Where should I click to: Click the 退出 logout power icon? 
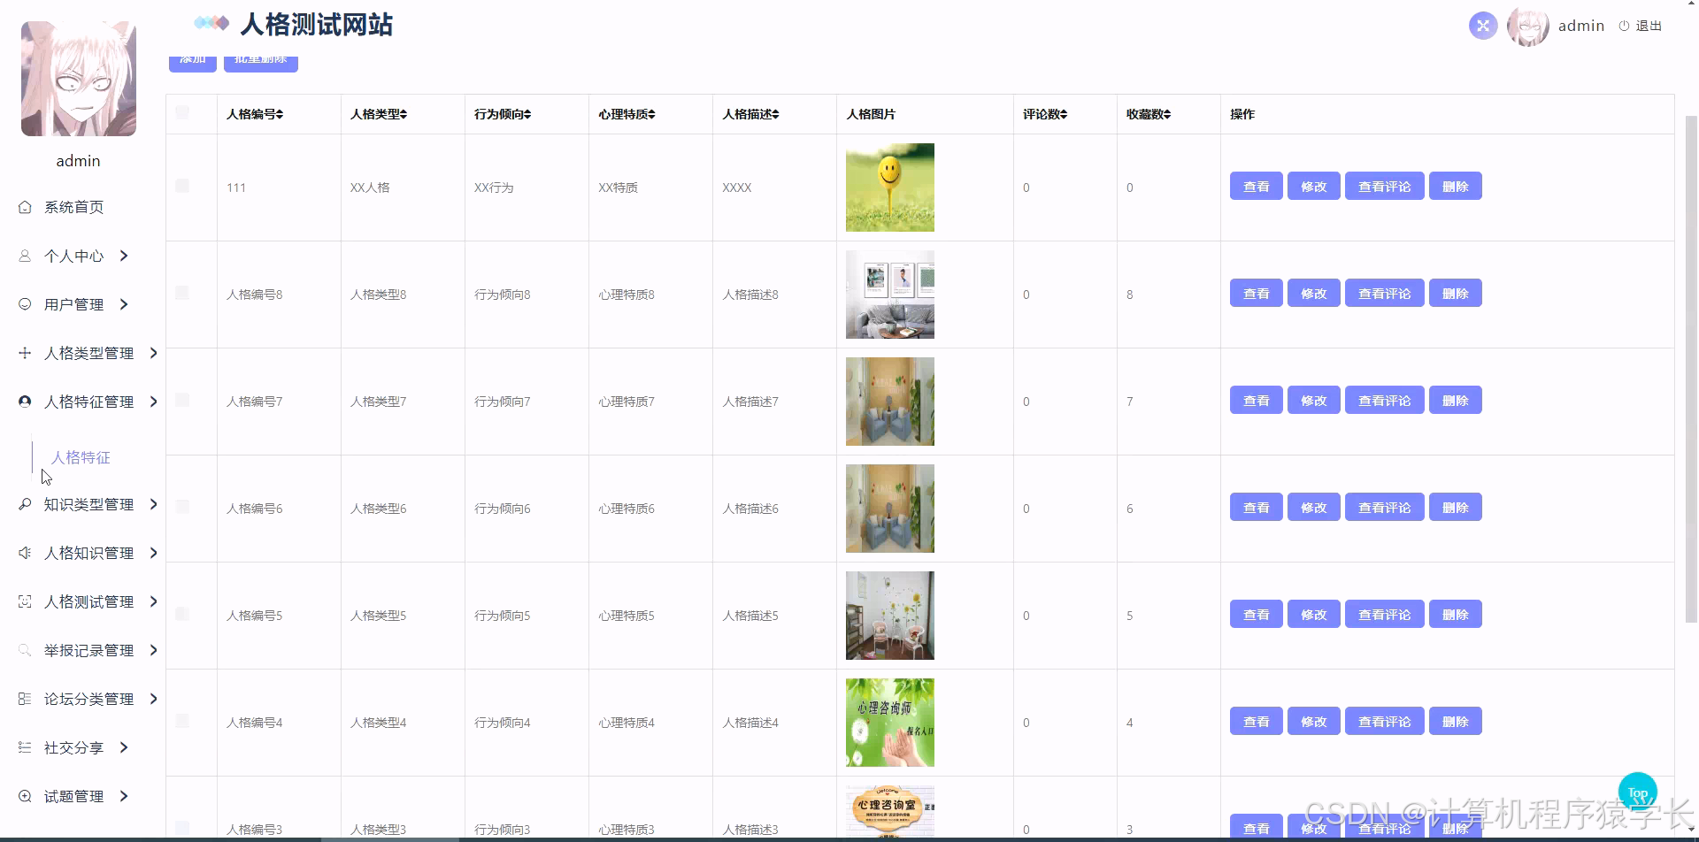[x=1624, y=26]
